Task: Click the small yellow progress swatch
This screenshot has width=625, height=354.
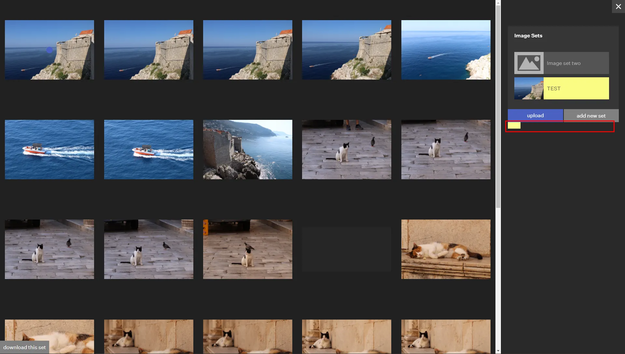Action: pos(514,125)
